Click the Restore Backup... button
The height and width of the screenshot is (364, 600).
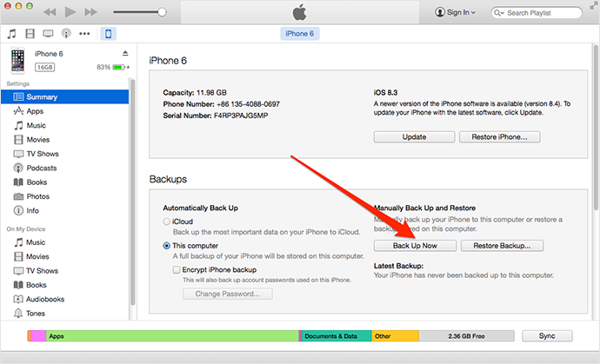[x=502, y=246]
